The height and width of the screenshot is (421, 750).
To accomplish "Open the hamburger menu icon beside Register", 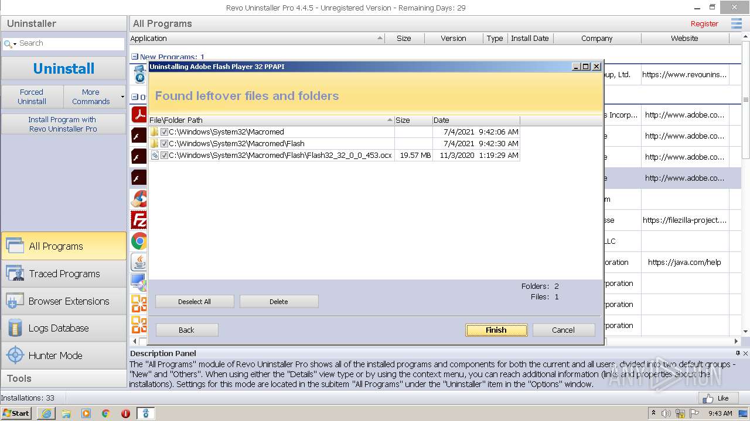I will [x=737, y=23].
